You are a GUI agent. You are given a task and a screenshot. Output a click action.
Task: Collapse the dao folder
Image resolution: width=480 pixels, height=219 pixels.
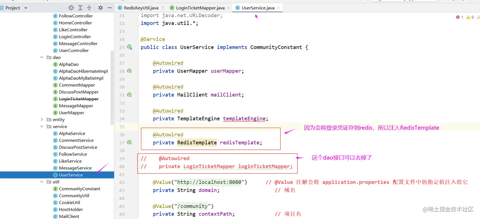42,57
